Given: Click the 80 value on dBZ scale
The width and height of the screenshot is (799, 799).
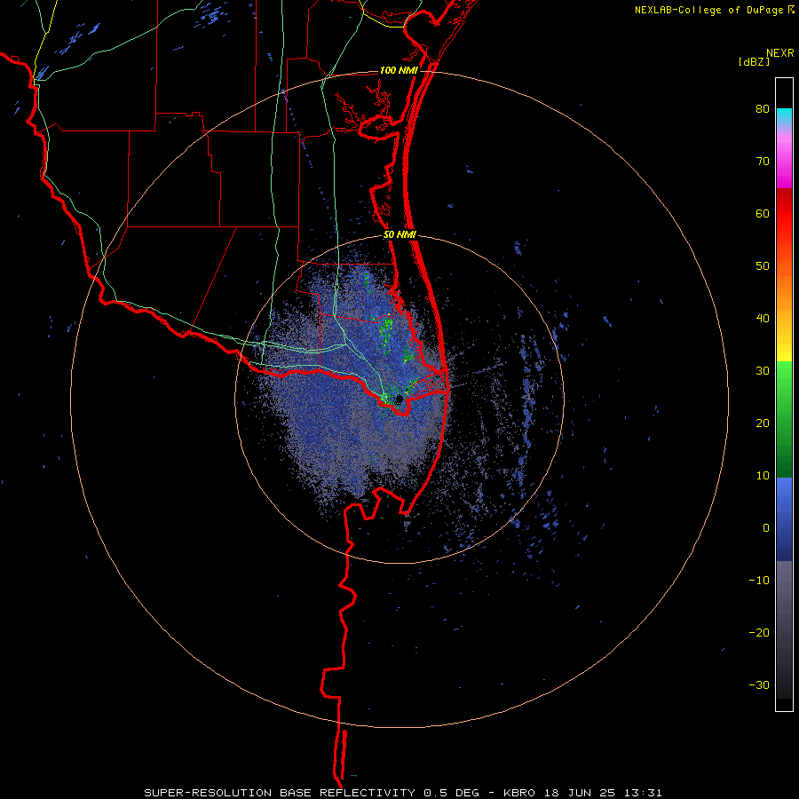Looking at the screenshot, I should [x=763, y=109].
